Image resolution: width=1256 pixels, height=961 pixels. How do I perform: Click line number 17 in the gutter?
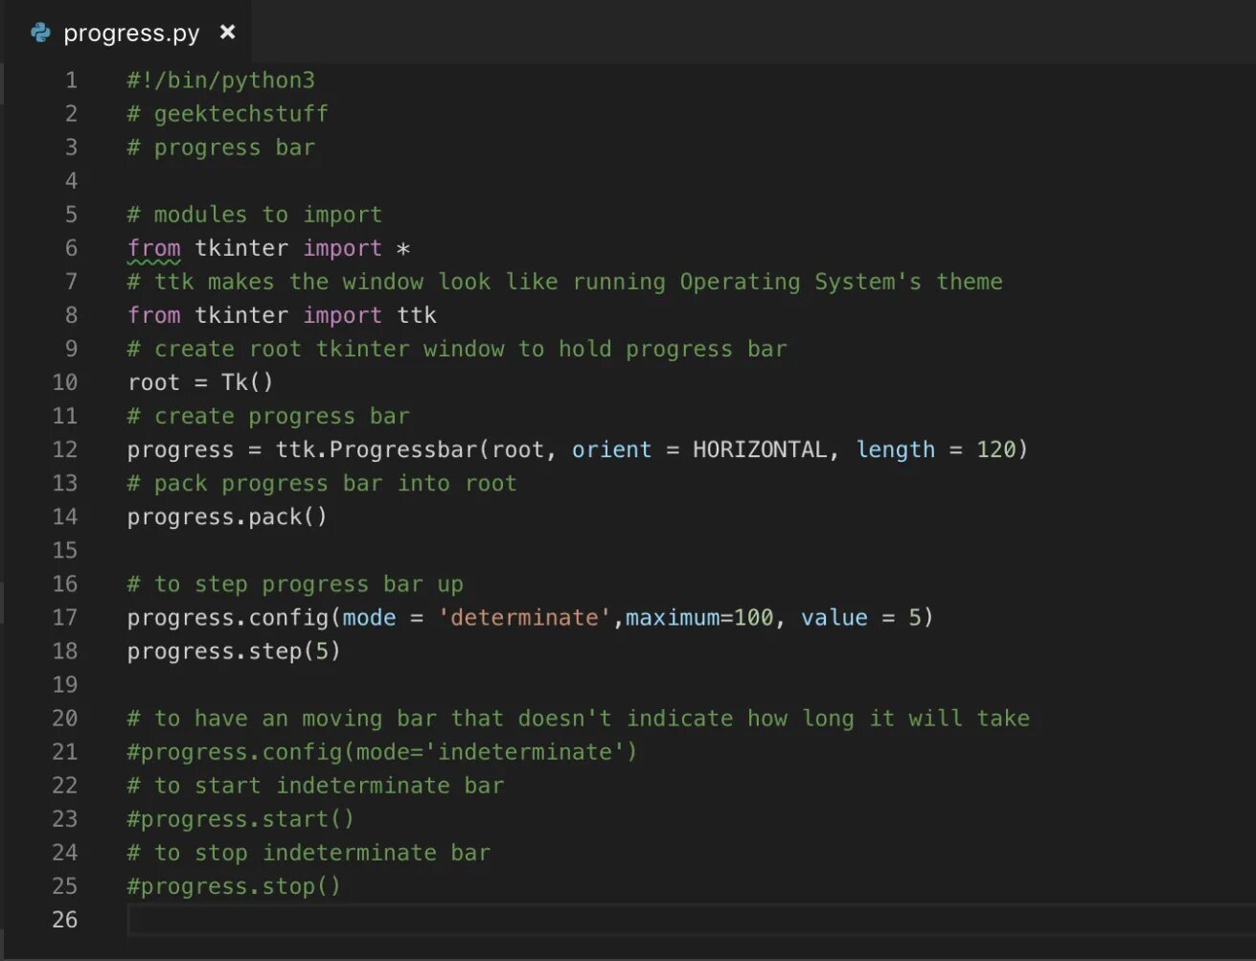[65, 617]
